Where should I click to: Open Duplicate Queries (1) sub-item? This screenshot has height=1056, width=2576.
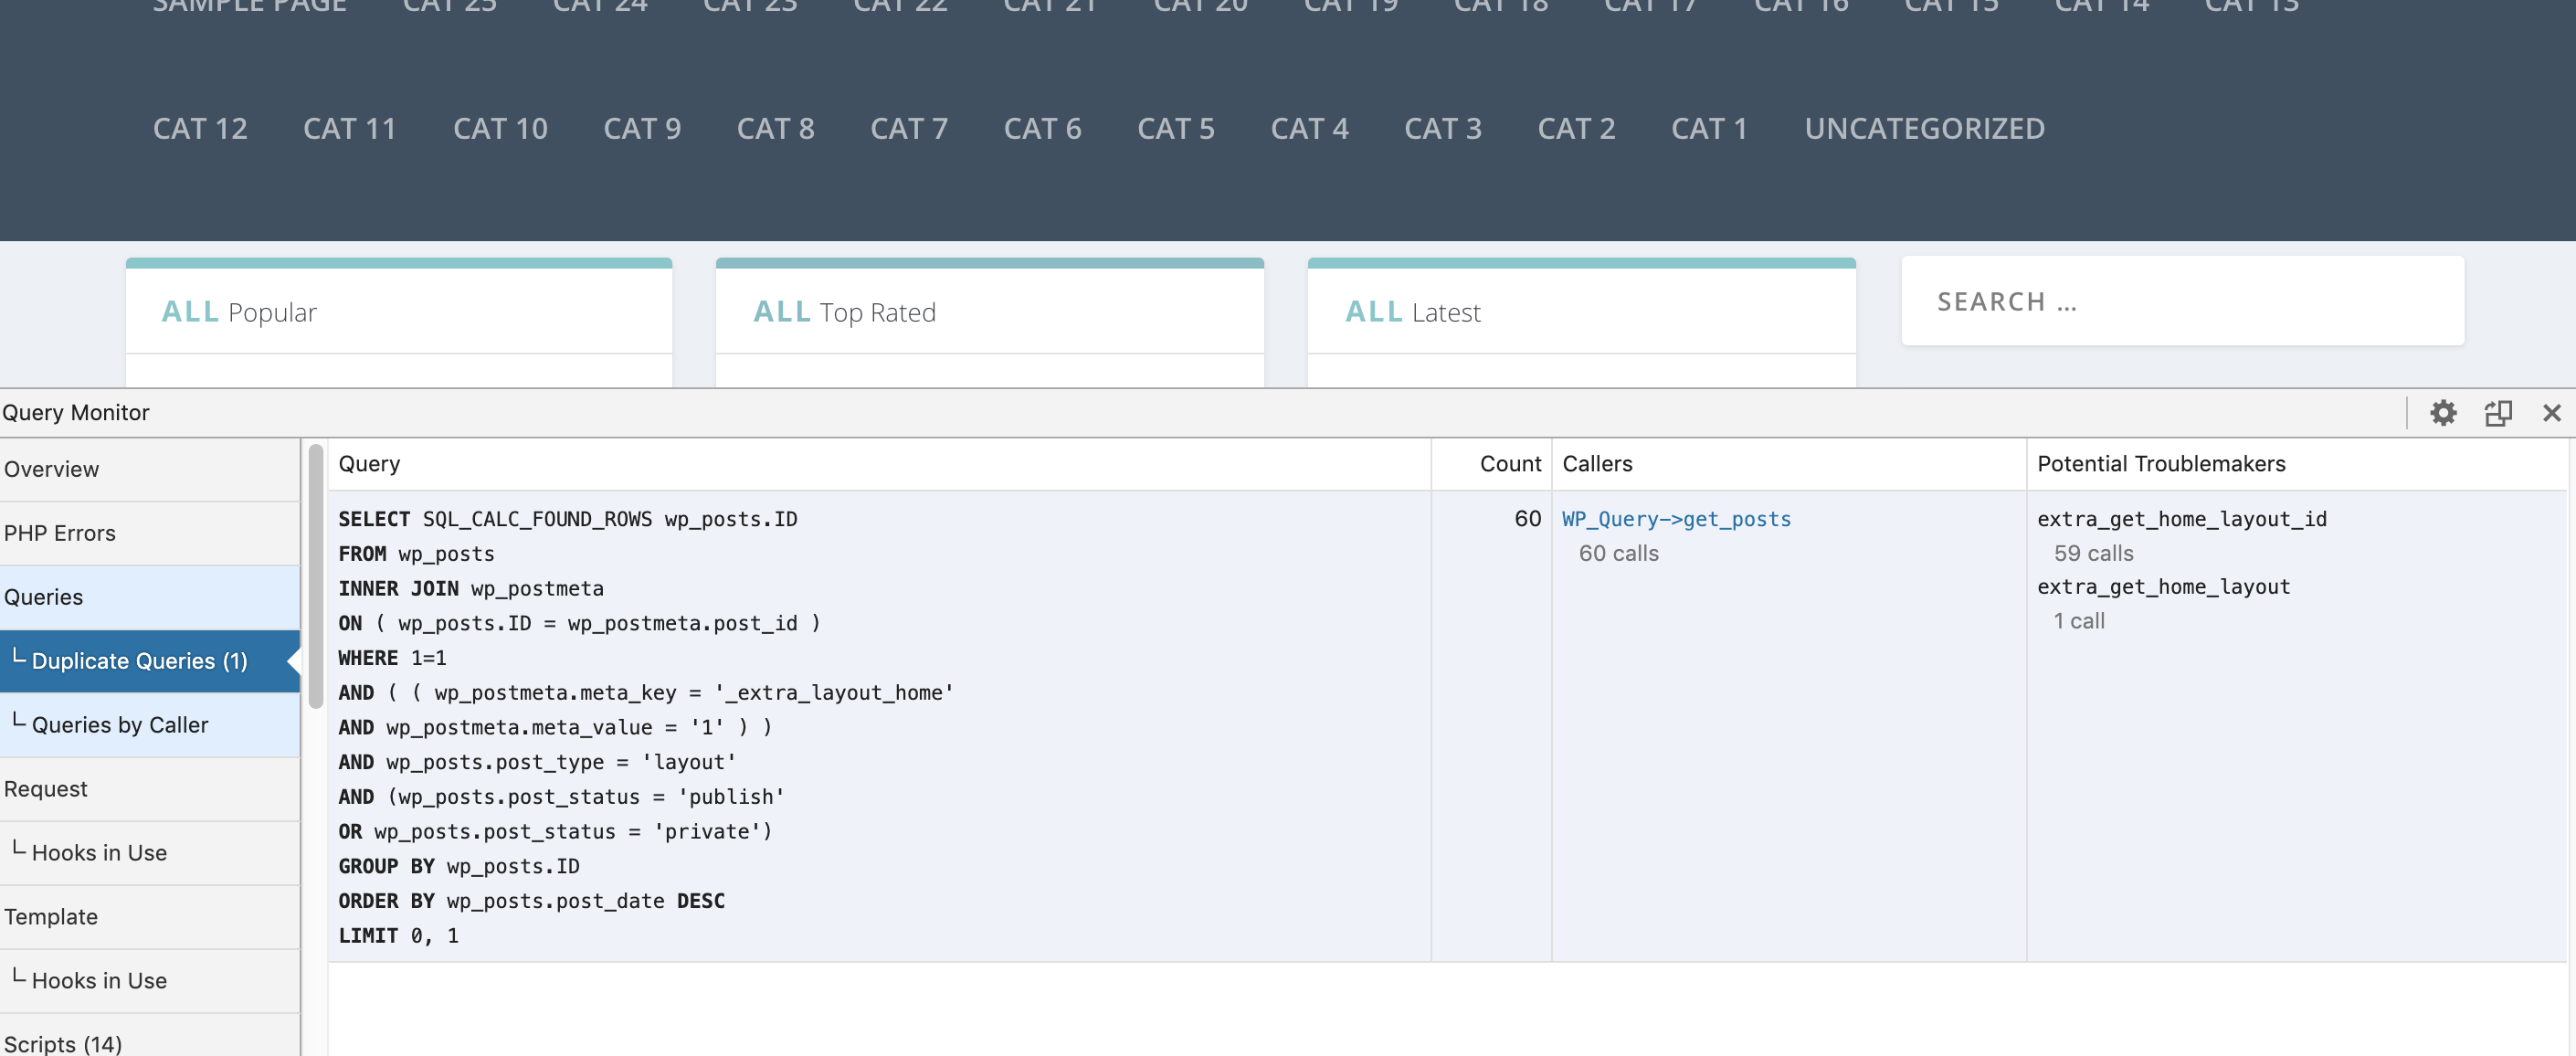click(x=139, y=661)
